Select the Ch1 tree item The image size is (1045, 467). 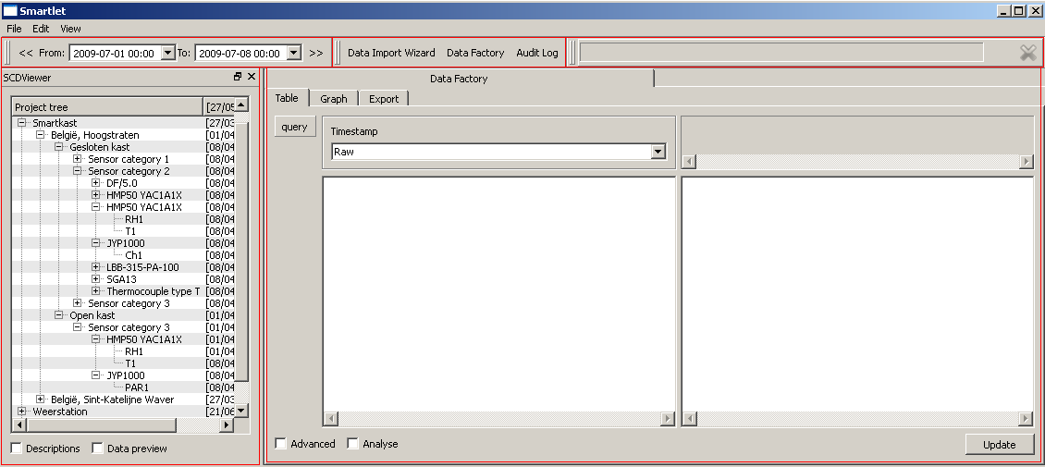pos(133,255)
